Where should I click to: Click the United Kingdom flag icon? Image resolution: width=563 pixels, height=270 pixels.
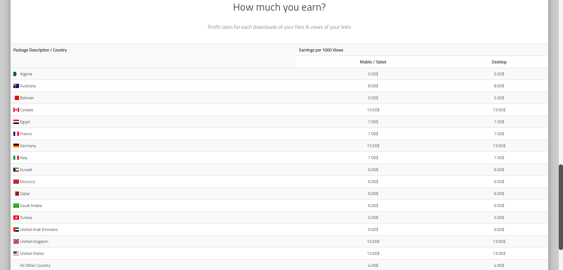point(16,241)
